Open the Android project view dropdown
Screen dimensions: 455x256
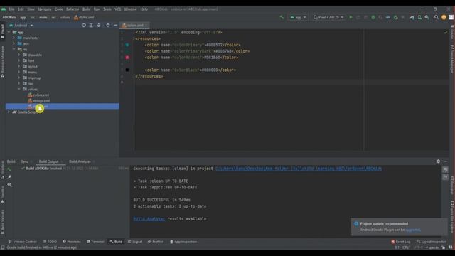pyautogui.click(x=21, y=26)
